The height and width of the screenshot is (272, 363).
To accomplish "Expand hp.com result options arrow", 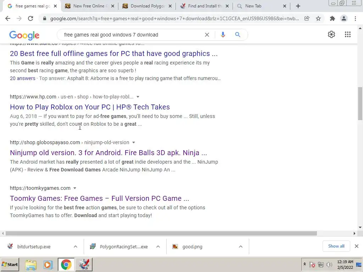I will (x=138, y=97).
